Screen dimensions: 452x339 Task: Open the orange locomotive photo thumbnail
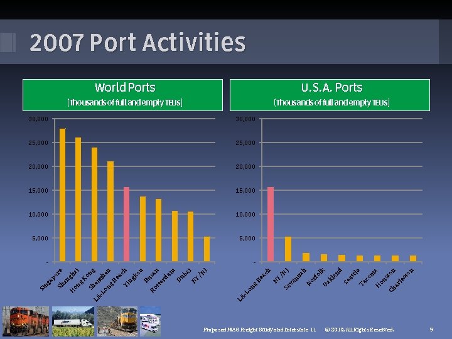26,321
